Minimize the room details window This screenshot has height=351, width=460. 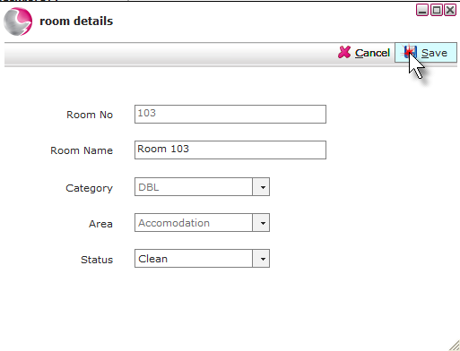(422, 10)
